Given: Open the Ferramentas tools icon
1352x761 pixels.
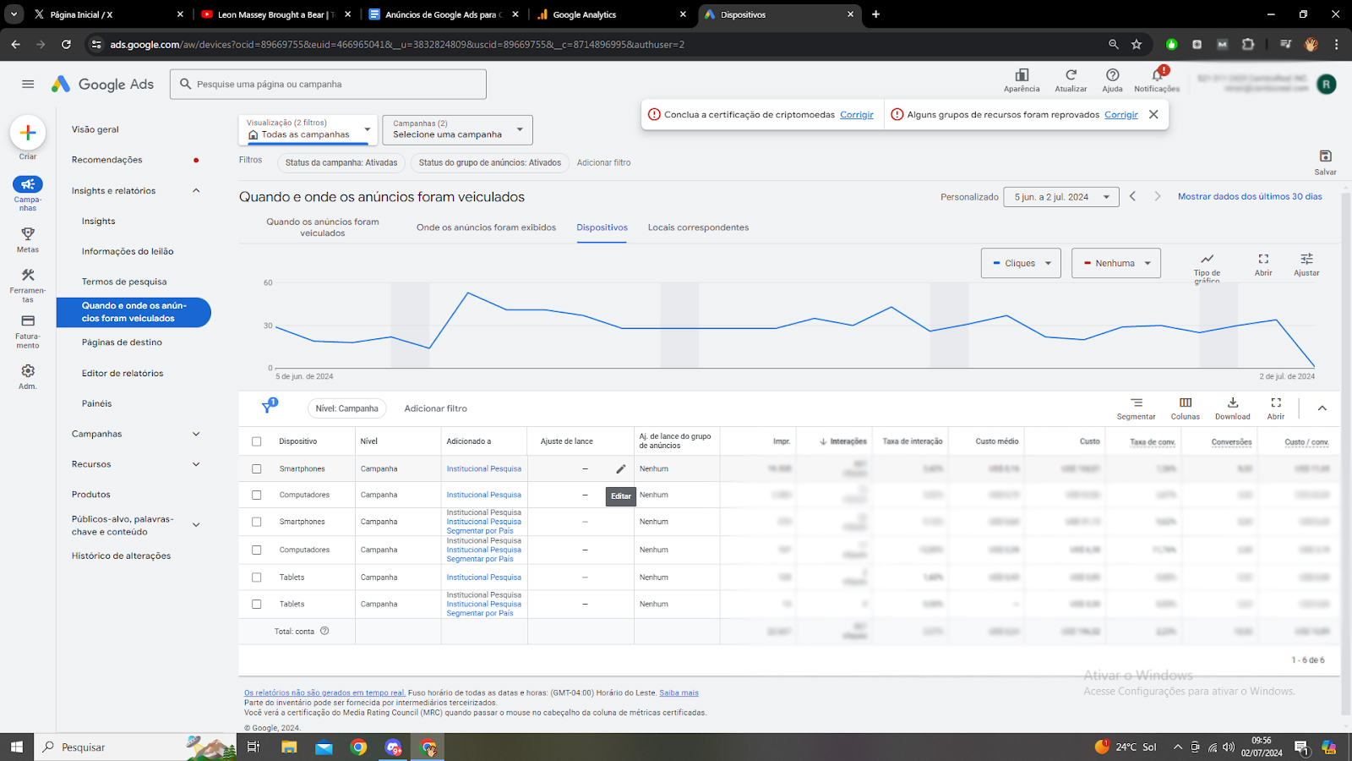Looking at the screenshot, I should point(28,275).
